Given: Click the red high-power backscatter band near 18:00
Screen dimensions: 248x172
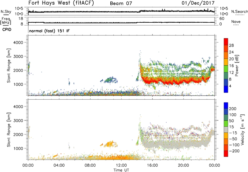Looking at the screenshot, I should 168,81.
